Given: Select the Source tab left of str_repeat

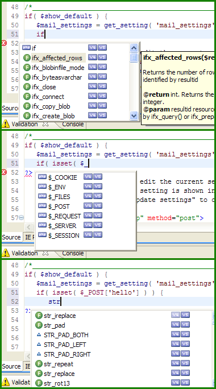Looking at the screenshot, I should [x=11, y=366].
